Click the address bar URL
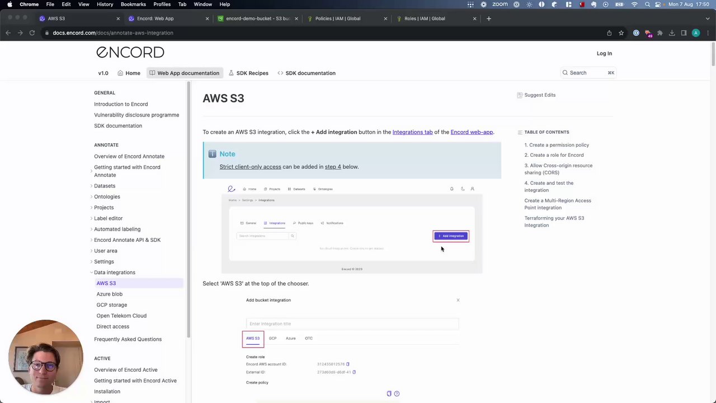The height and width of the screenshot is (403, 716). (x=113, y=33)
